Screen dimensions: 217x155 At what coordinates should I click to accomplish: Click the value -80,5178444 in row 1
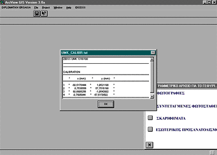(x=79, y=85)
